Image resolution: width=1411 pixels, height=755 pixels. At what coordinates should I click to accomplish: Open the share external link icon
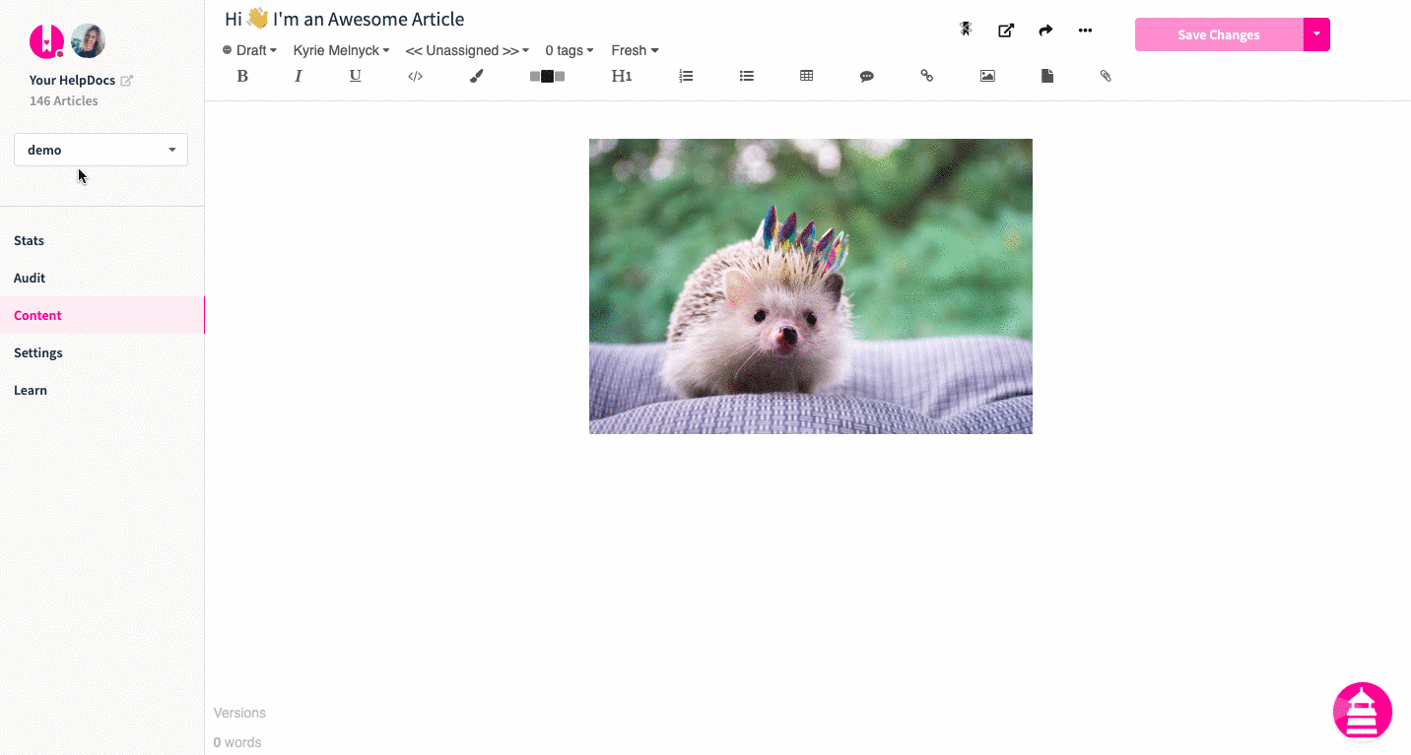pyautogui.click(x=1006, y=30)
